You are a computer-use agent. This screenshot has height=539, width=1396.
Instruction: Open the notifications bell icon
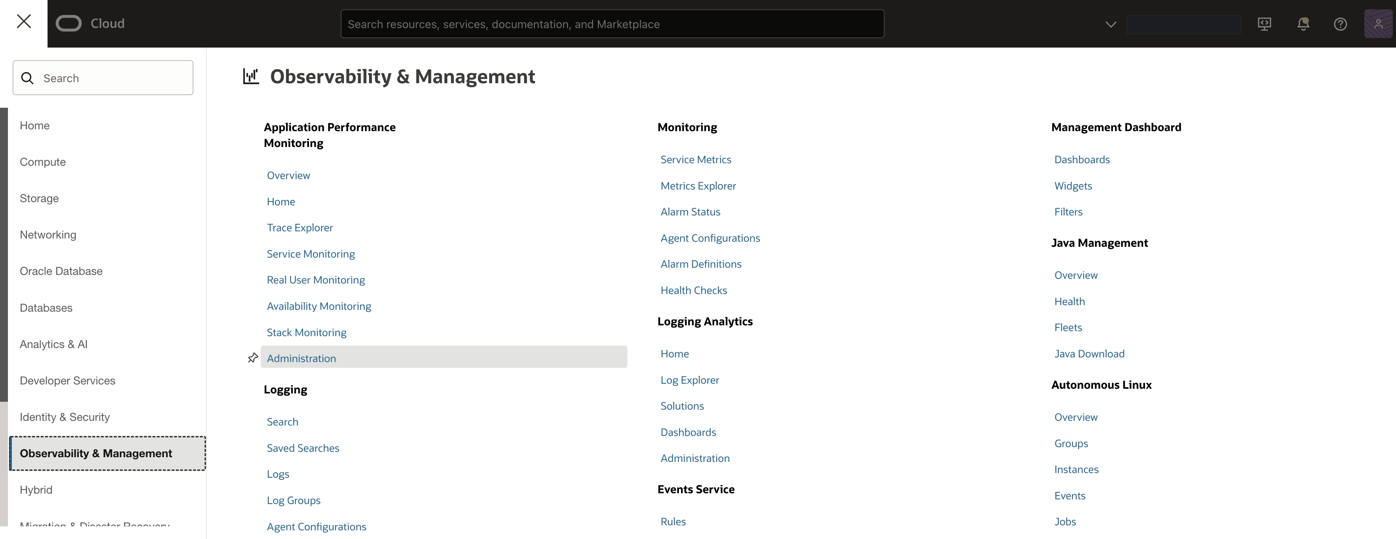1303,24
